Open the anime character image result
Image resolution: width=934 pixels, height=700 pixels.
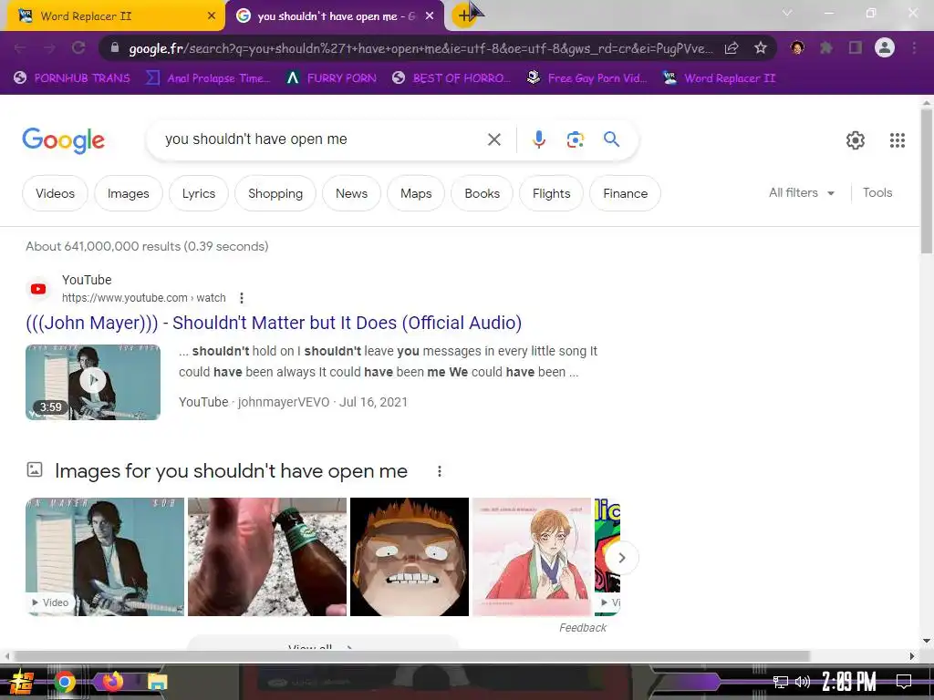(532, 557)
